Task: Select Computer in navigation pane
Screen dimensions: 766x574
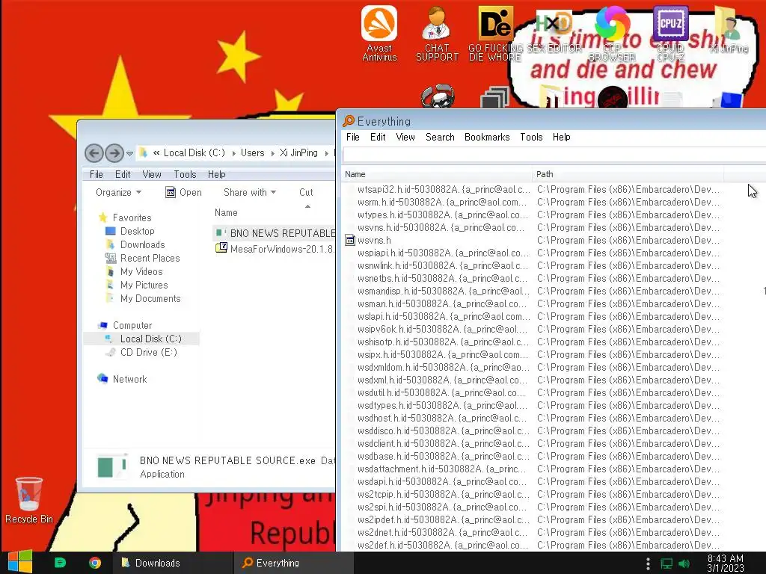Action: (x=132, y=325)
